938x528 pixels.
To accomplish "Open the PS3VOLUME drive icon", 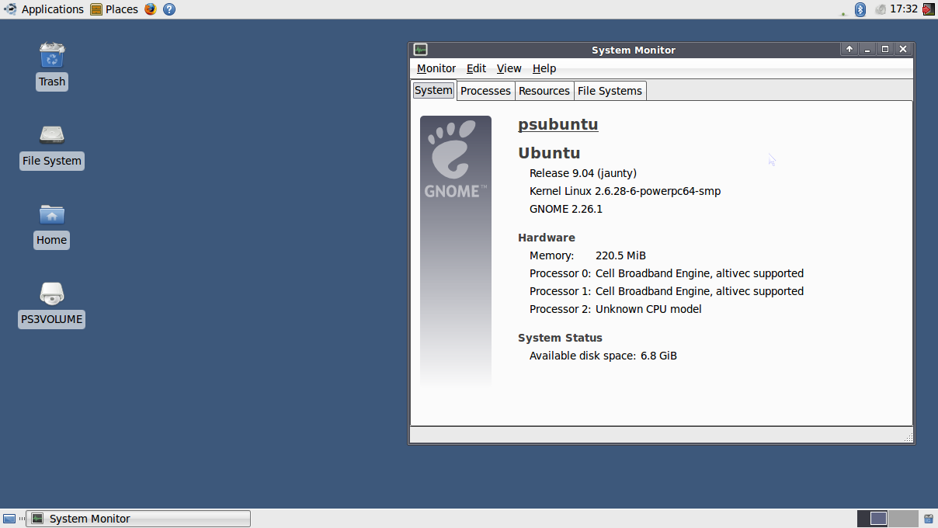I will click(x=52, y=294).
